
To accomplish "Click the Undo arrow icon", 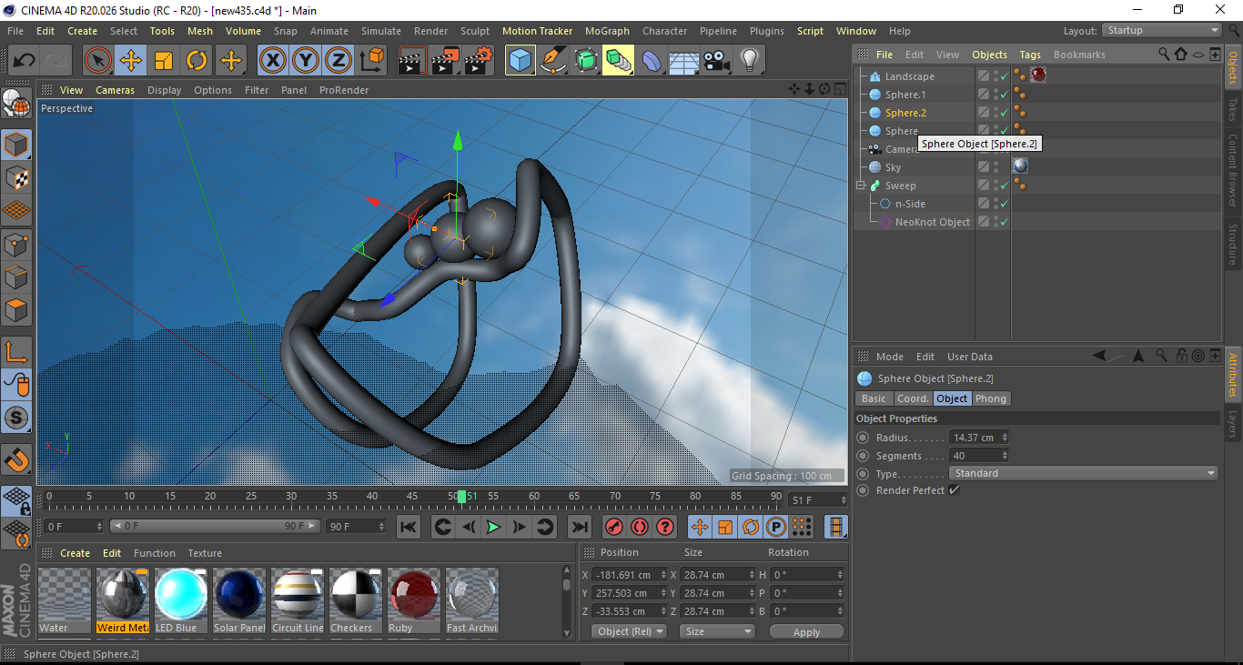I will 25,61.
